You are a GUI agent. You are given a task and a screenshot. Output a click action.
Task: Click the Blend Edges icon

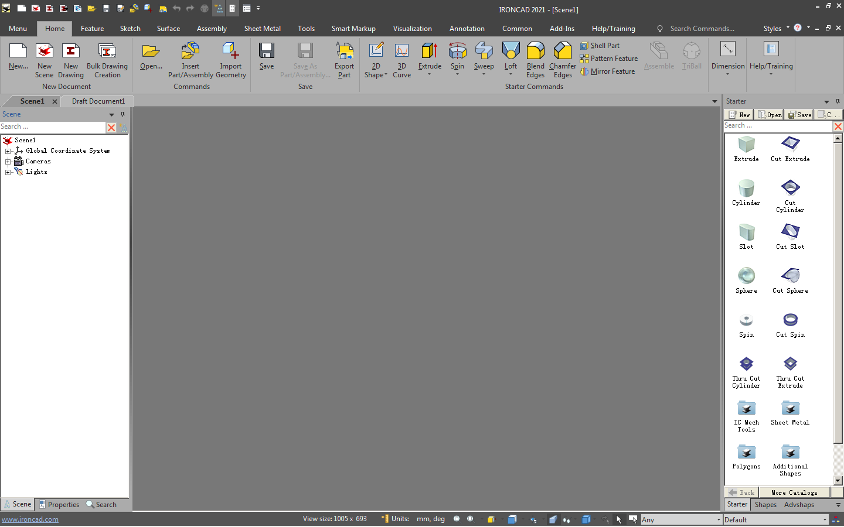[535, 59]
